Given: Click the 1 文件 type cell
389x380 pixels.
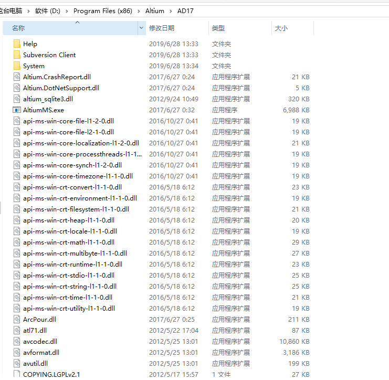Looking at the screenshot, I should pyautogui.click(x=222, y=374).
